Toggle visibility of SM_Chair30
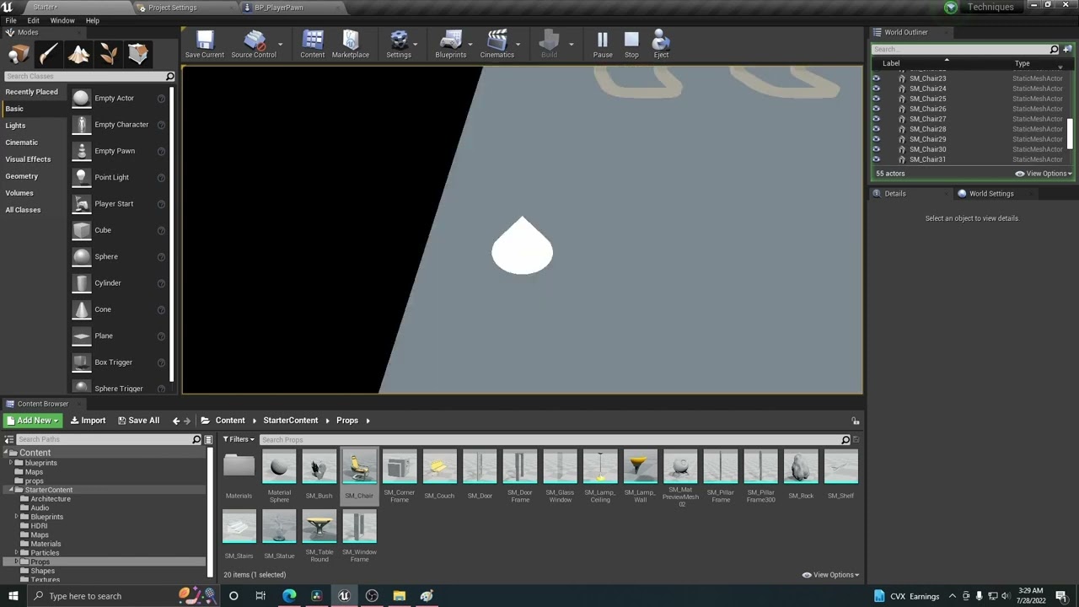This screenshot has width=1079, height=607. [x=876, y=149]
